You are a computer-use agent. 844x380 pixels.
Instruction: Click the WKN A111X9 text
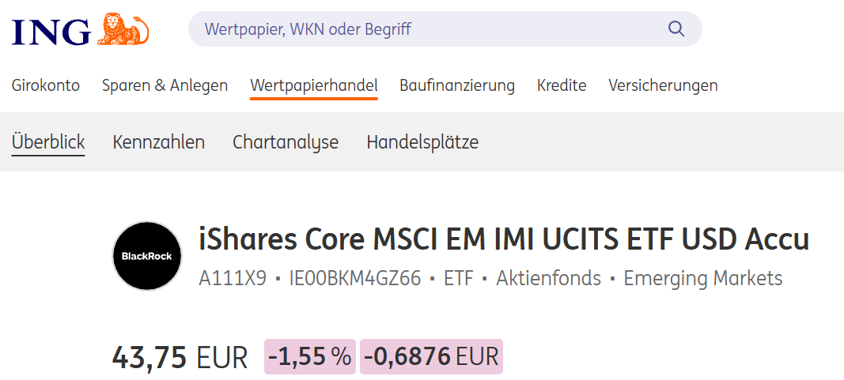(233, 278)
